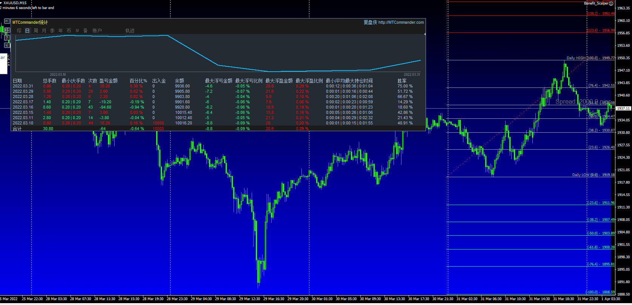Image resolution: width=632 pixels, height=305 pixels.
Task: Click the (138.2) - 1961.46 red level label
Action: click(x=601, y=14)
